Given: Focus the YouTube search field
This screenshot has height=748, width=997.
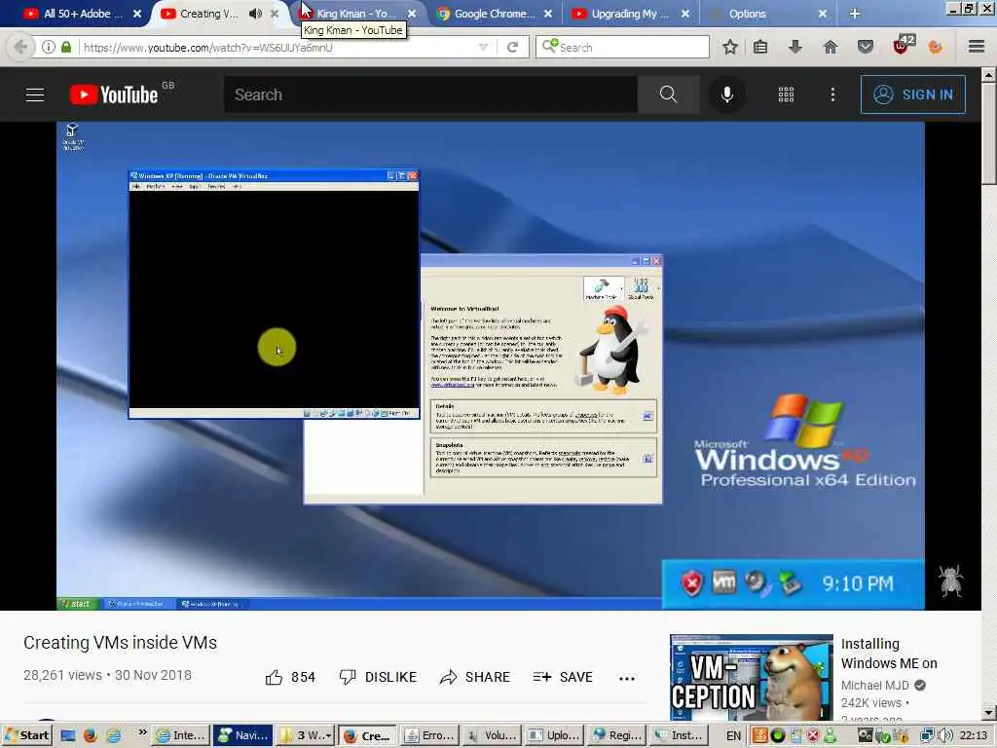Looking at the screenshot, I should (430, 94).
